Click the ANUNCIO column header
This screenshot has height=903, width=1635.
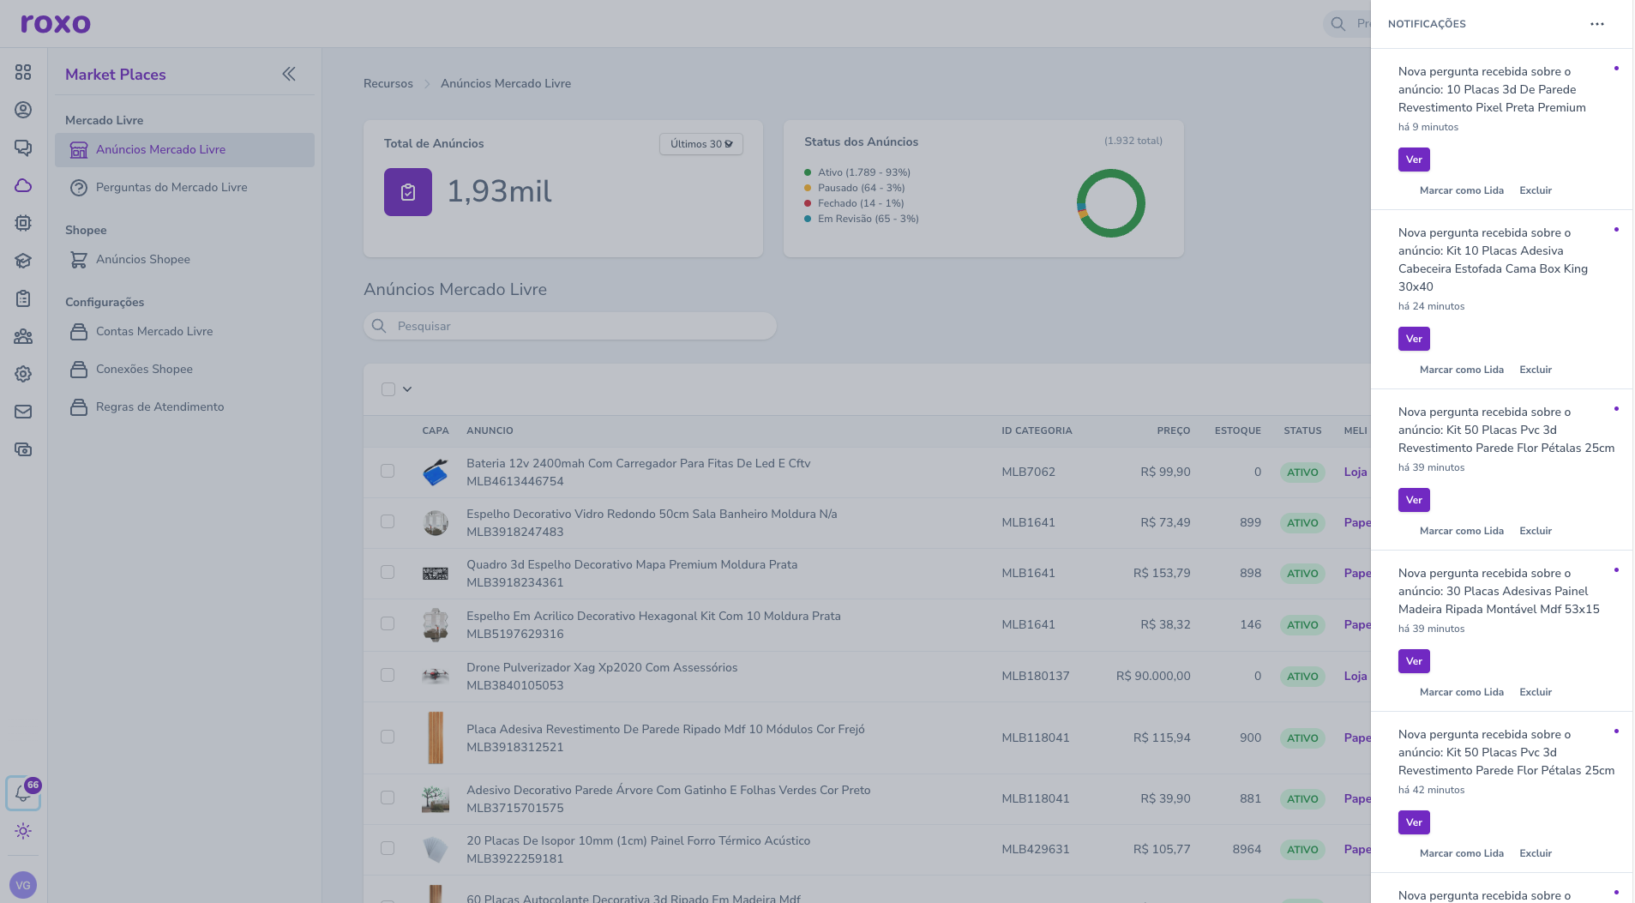[x=490, y=430]
